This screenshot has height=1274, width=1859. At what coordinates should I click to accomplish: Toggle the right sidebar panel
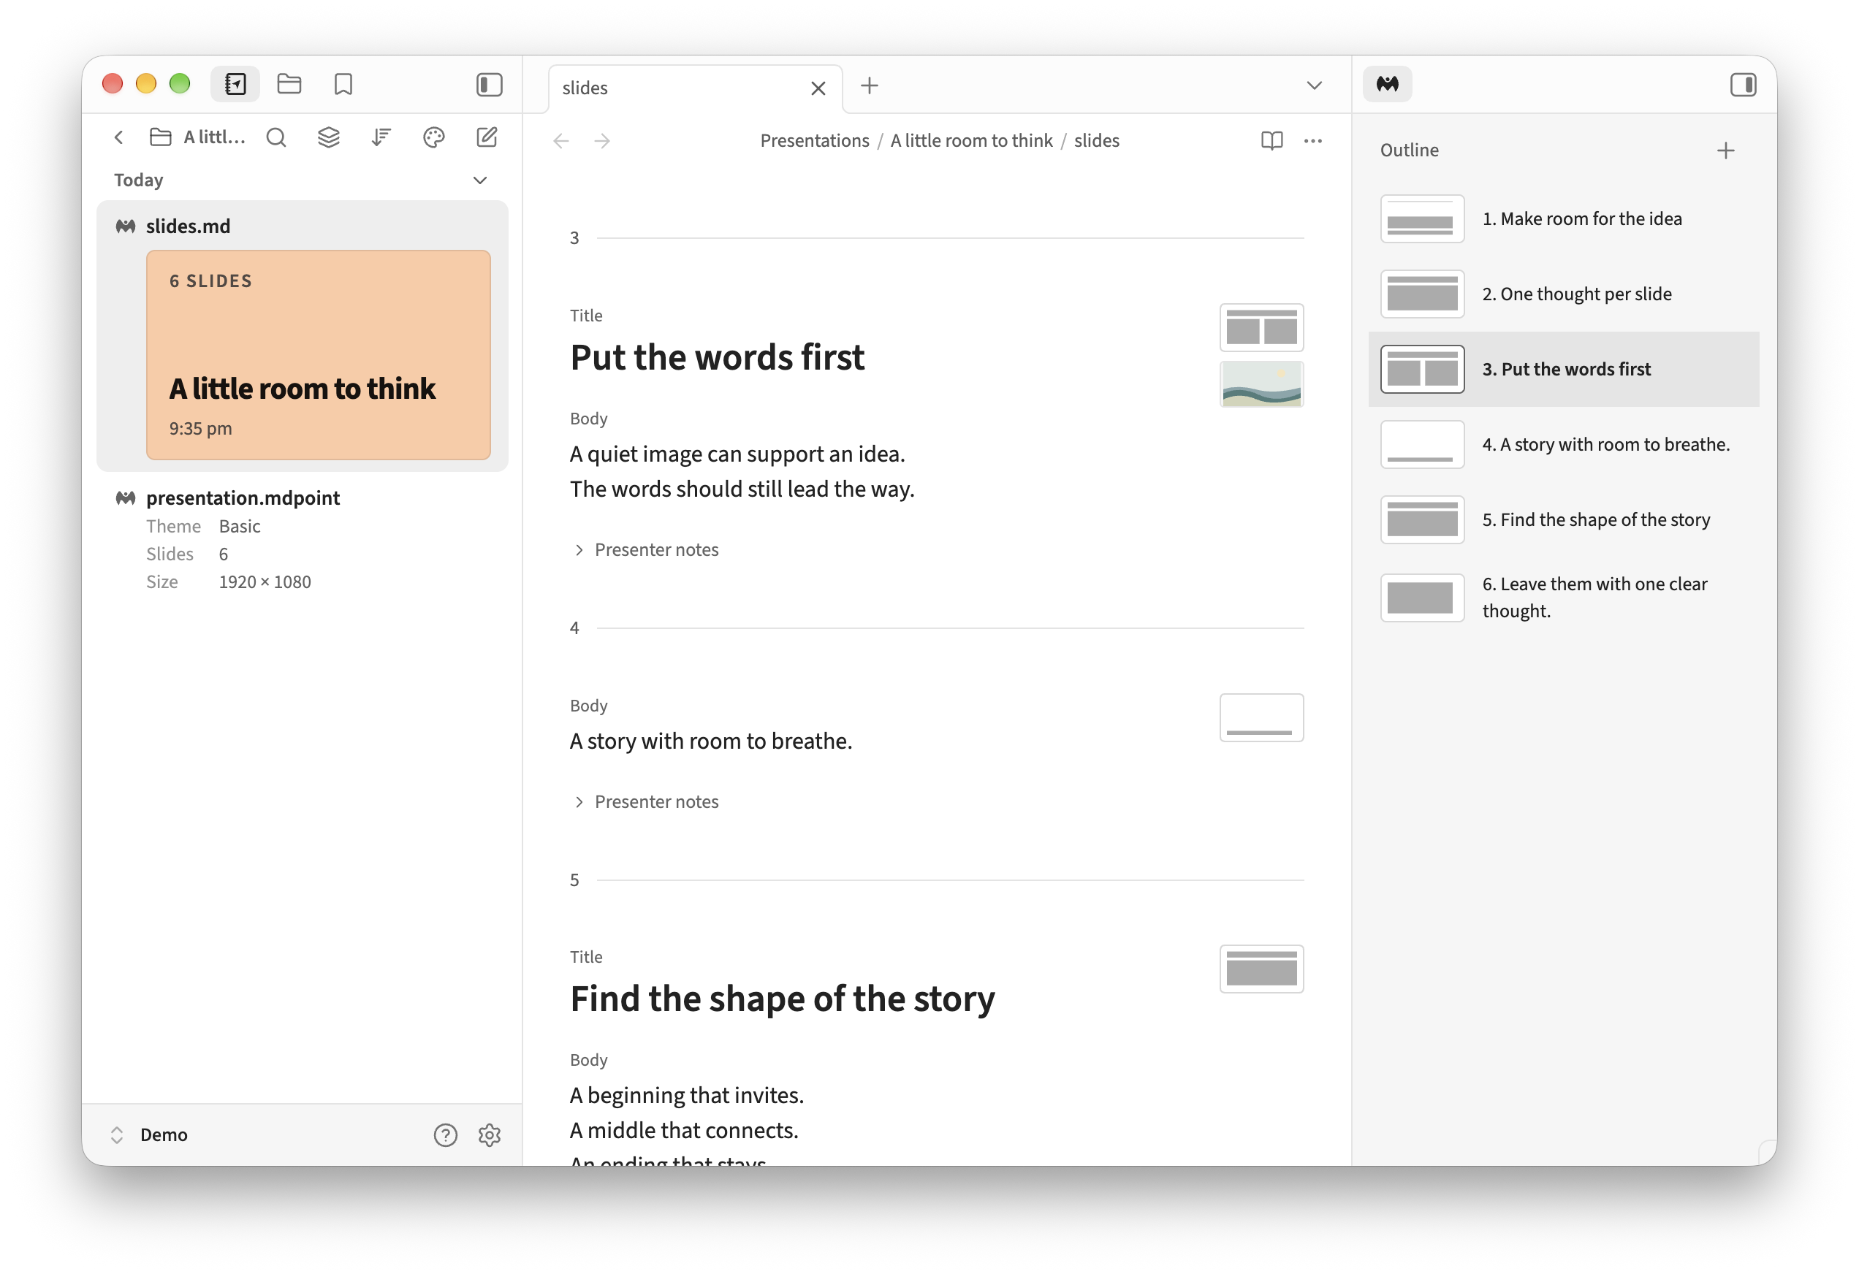pyautogui.click(x=1742, y=85)
